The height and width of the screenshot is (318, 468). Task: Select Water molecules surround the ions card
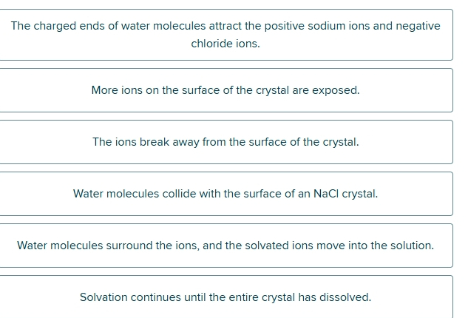tap(226, 246)
